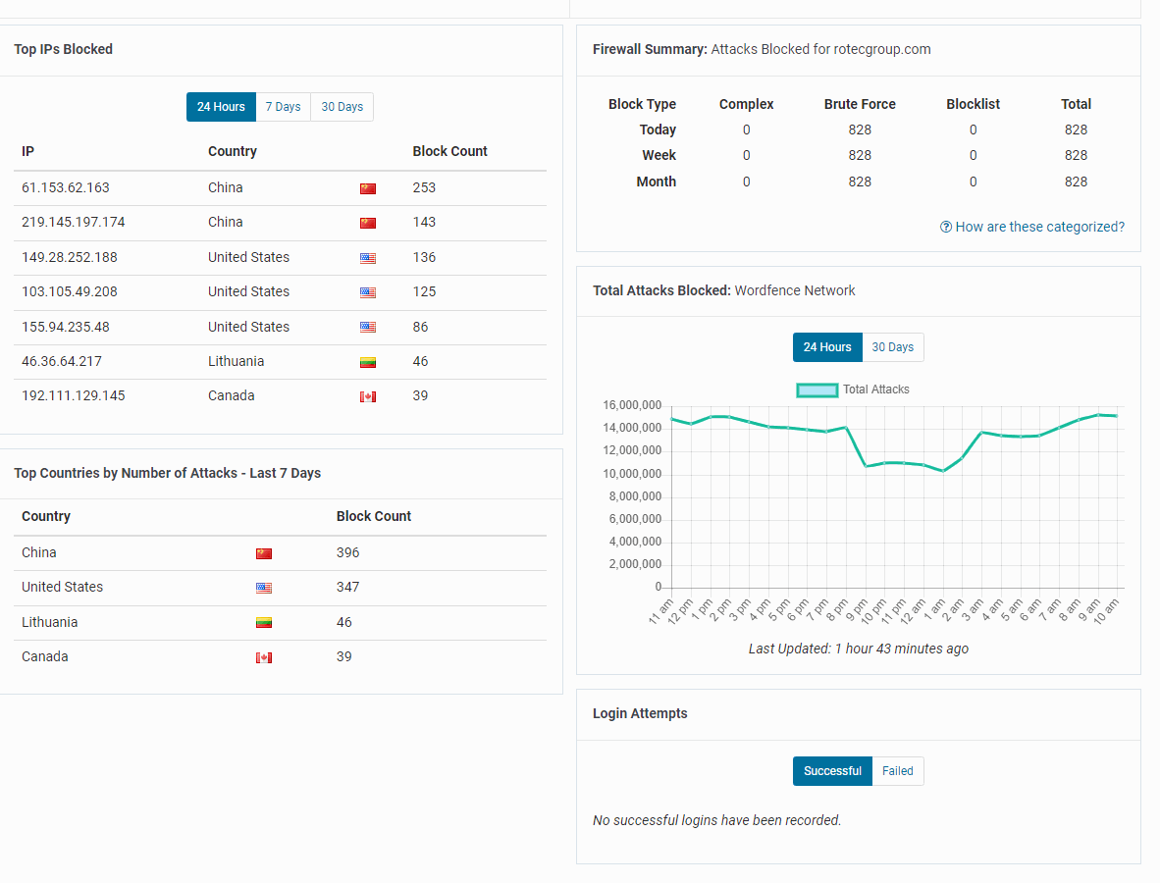Select IP address 149.28.252.188
The image size is (1160, 883).
coord(70,257)
